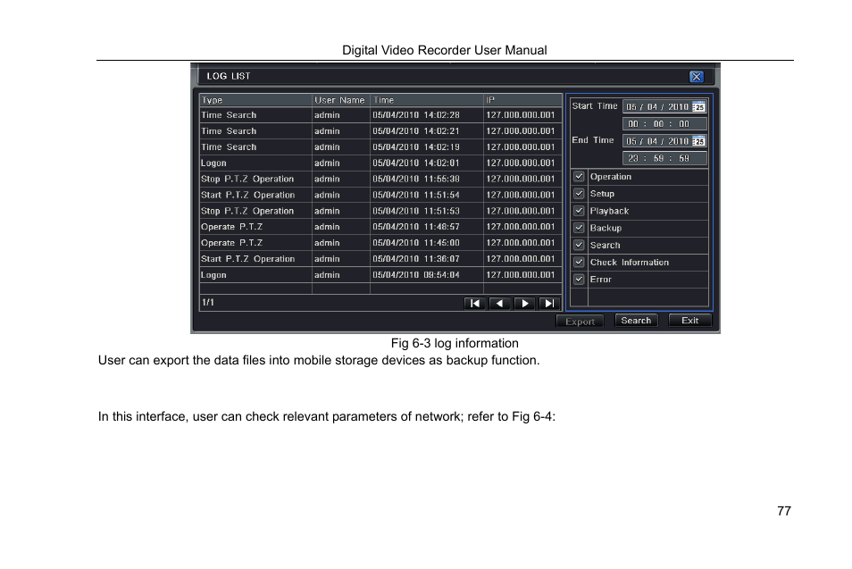The height and width of the screenshot is (569, 852).
Task: Click the Export button
Action: [580, 322]
